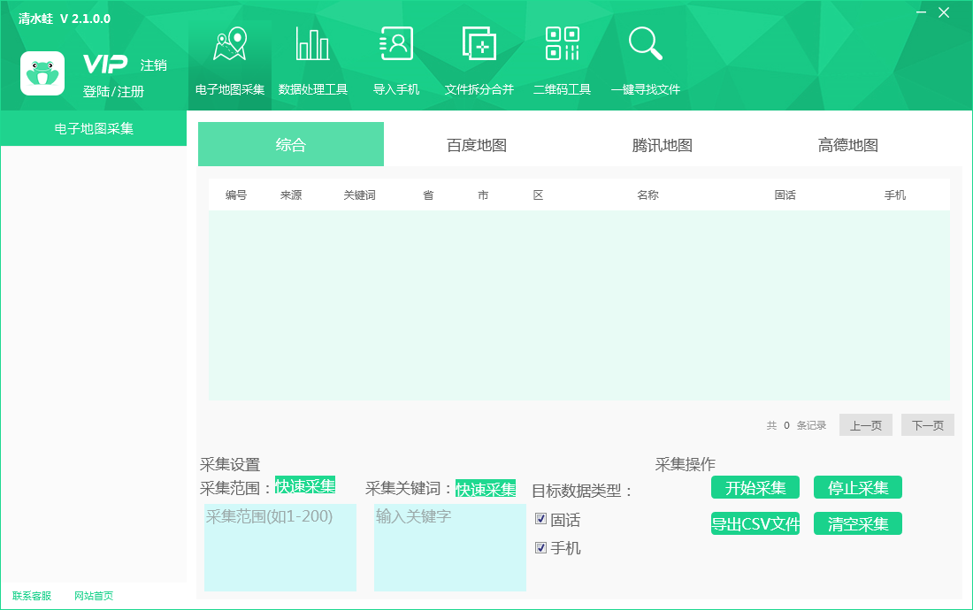Click the VIP badge
Viewport: 973px width, 610px height.
105,64
